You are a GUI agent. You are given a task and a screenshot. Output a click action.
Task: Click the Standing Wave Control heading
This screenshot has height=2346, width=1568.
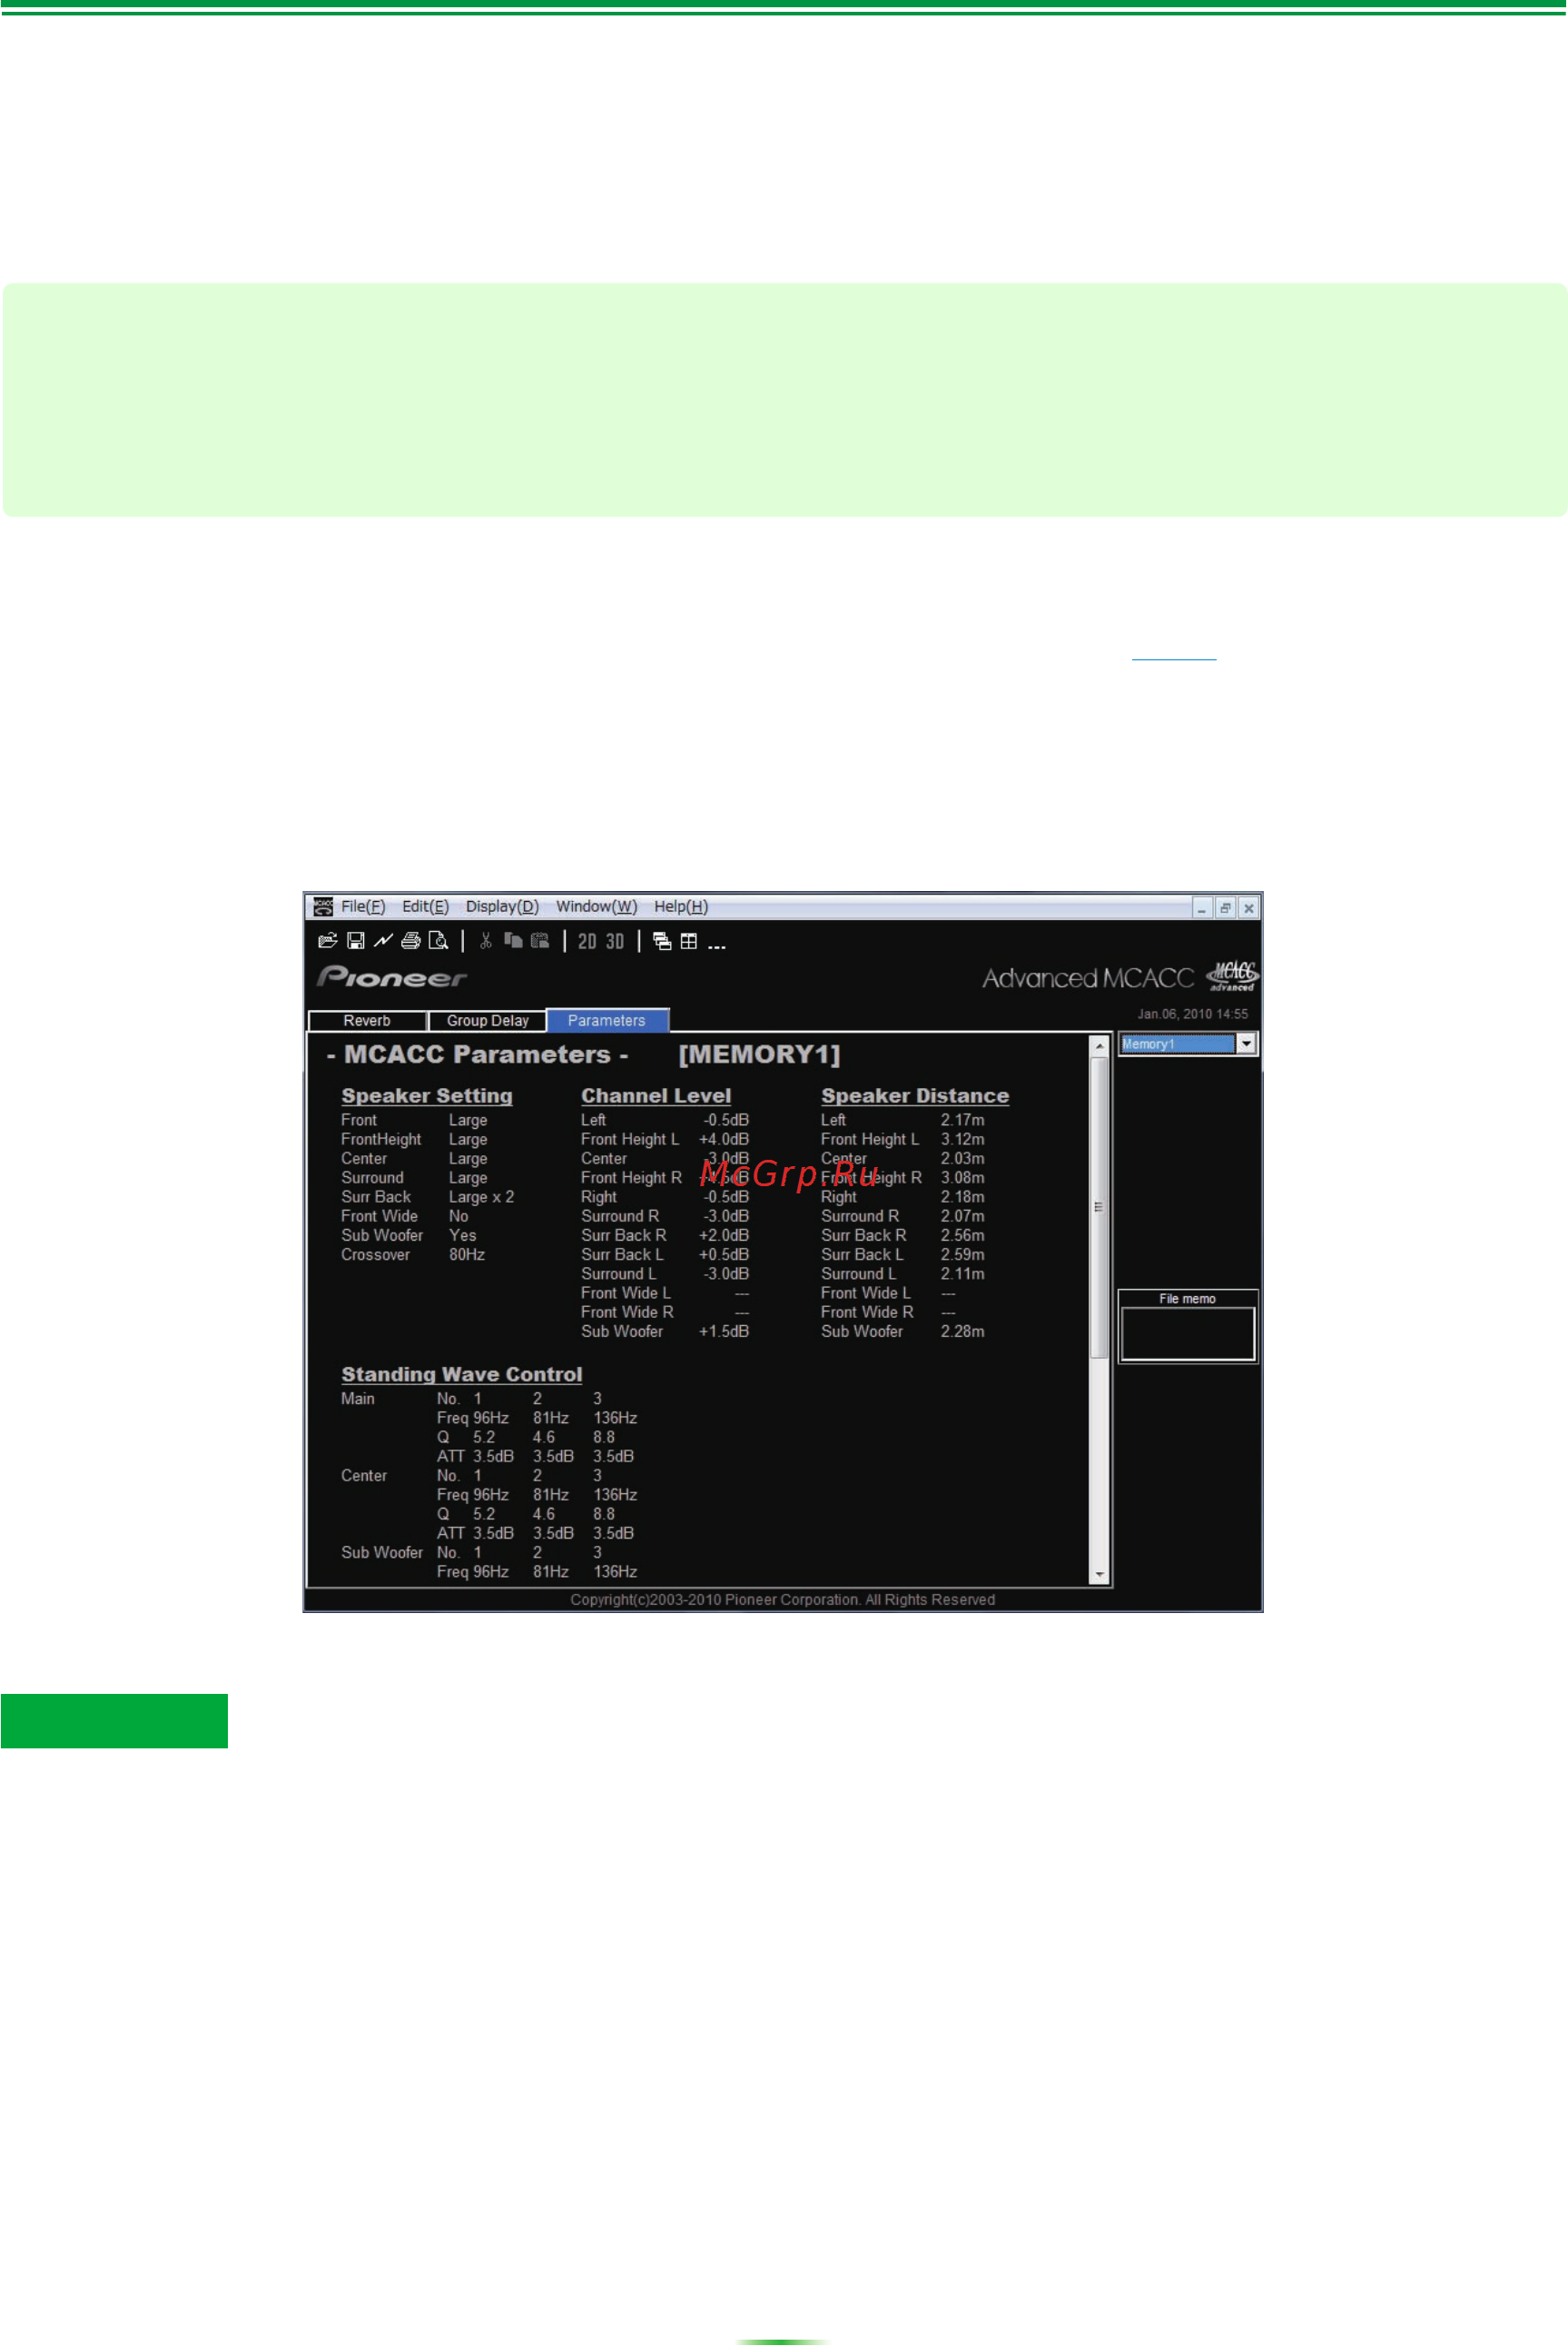pyautogui.click(x=461, y=1374)
